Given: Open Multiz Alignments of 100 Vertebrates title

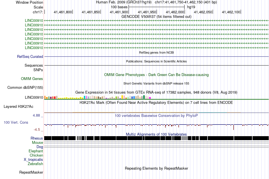Looking at the screenshot, I should click(x=156, y=134).
